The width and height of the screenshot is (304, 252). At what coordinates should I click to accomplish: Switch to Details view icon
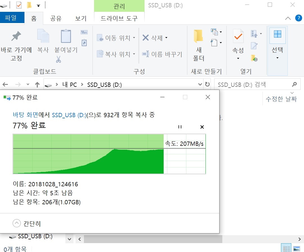click(x=286, y=248)
